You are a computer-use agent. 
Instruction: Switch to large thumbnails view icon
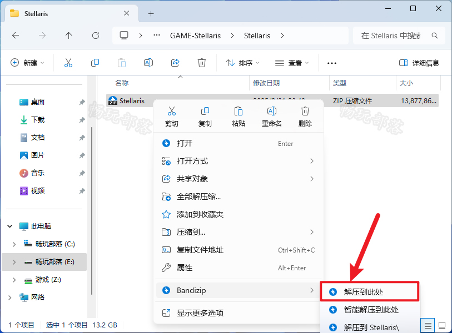click(x=442, y=325)
